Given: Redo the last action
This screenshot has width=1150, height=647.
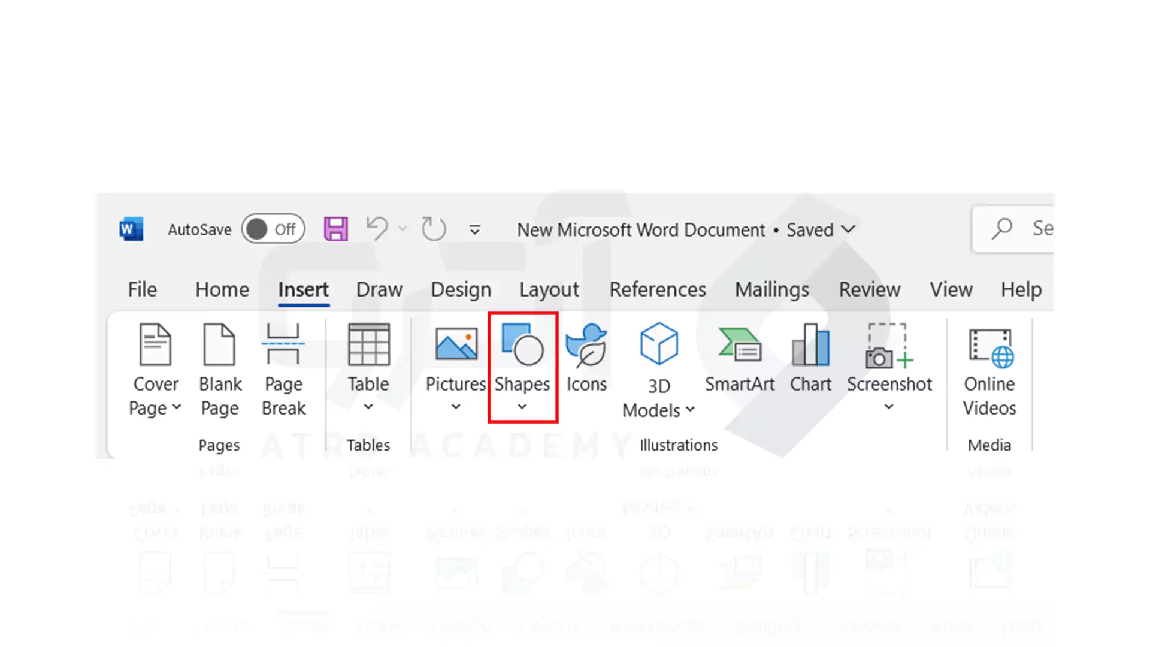Looking at the screenshot, I should pos(433,229).
